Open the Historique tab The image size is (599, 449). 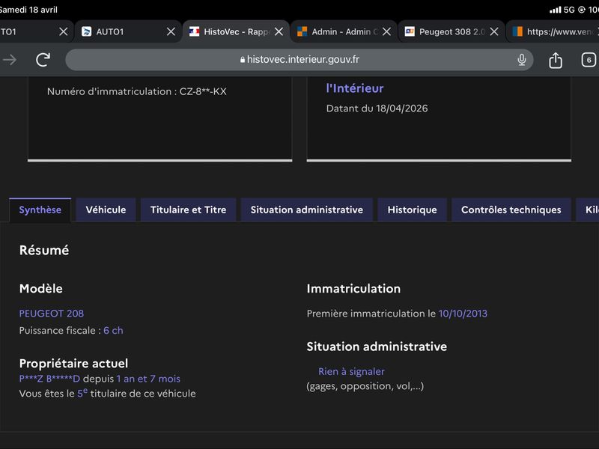click(x=413, y=210)
